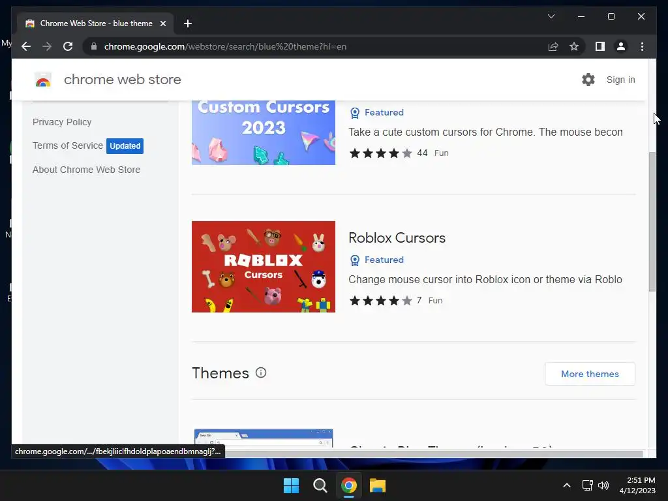Close the Chrome Web Store tab
This screenshot has width=668, height=501.
click(x=162, y=23)
